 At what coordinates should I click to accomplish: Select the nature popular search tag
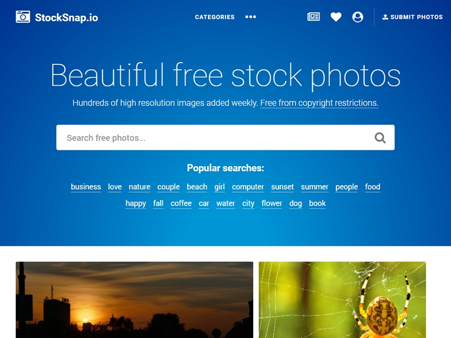point(139,187)
